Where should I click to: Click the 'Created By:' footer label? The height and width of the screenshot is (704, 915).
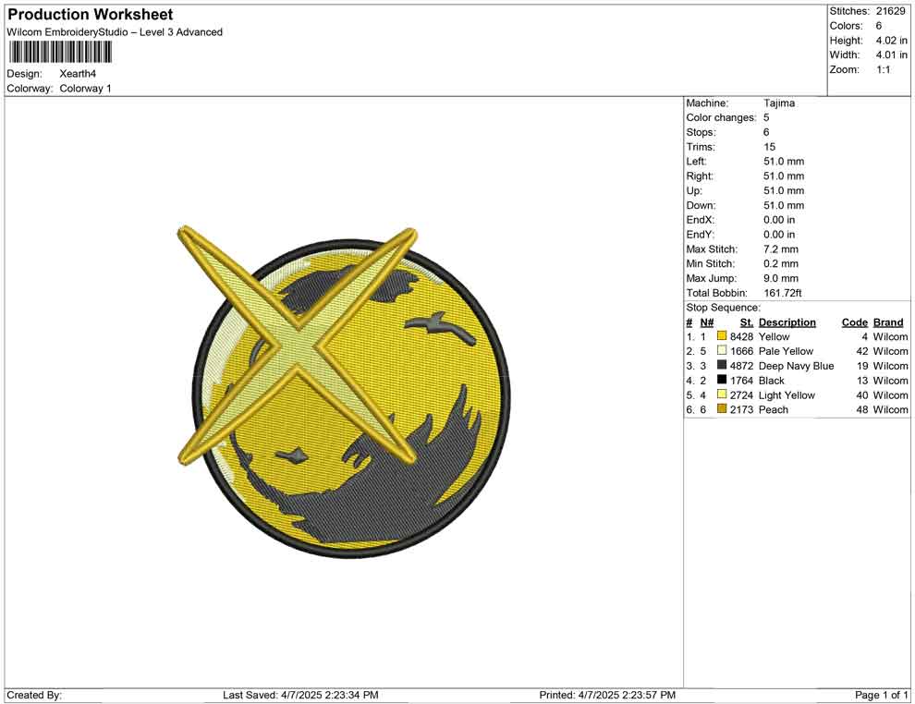[34, 695]
